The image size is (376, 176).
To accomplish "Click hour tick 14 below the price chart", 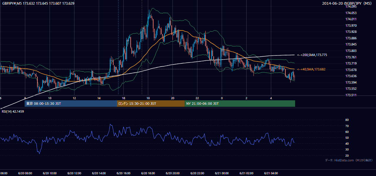I will point(99,98).
